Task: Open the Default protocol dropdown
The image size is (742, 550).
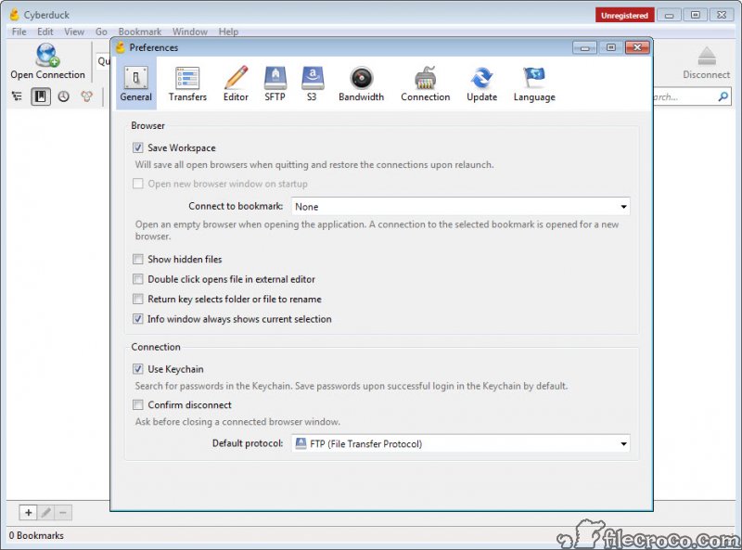Action: 460,443
